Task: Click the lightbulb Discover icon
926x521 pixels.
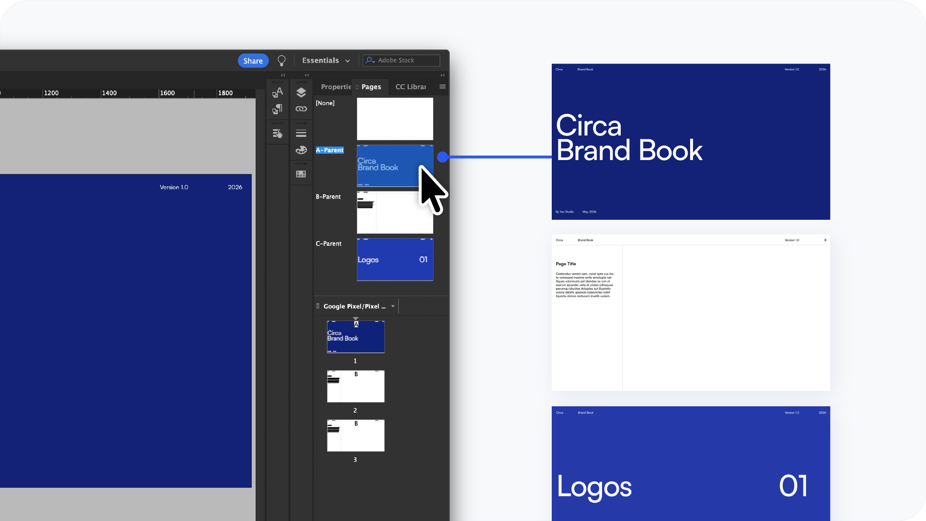Action: [x=282, y=61]
